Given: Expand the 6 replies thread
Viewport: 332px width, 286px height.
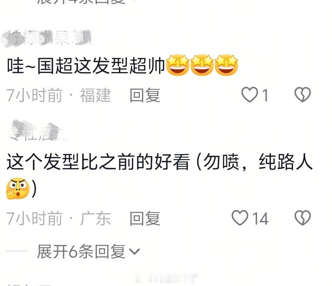Looking at the screenshot, I should 88,252.
